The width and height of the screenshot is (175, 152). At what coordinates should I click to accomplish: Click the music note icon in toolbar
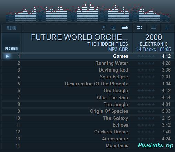click(104, 28)
